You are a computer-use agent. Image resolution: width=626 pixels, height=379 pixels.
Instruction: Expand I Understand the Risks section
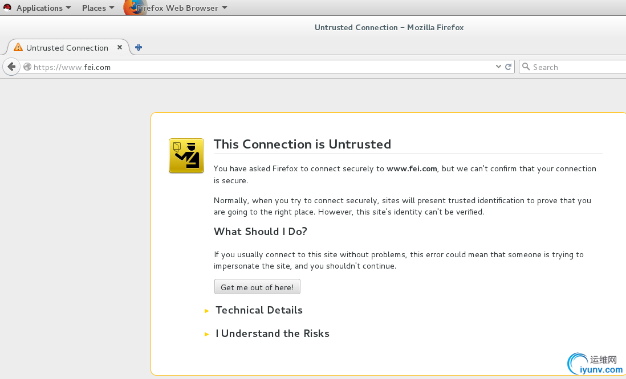pos(267,333)
